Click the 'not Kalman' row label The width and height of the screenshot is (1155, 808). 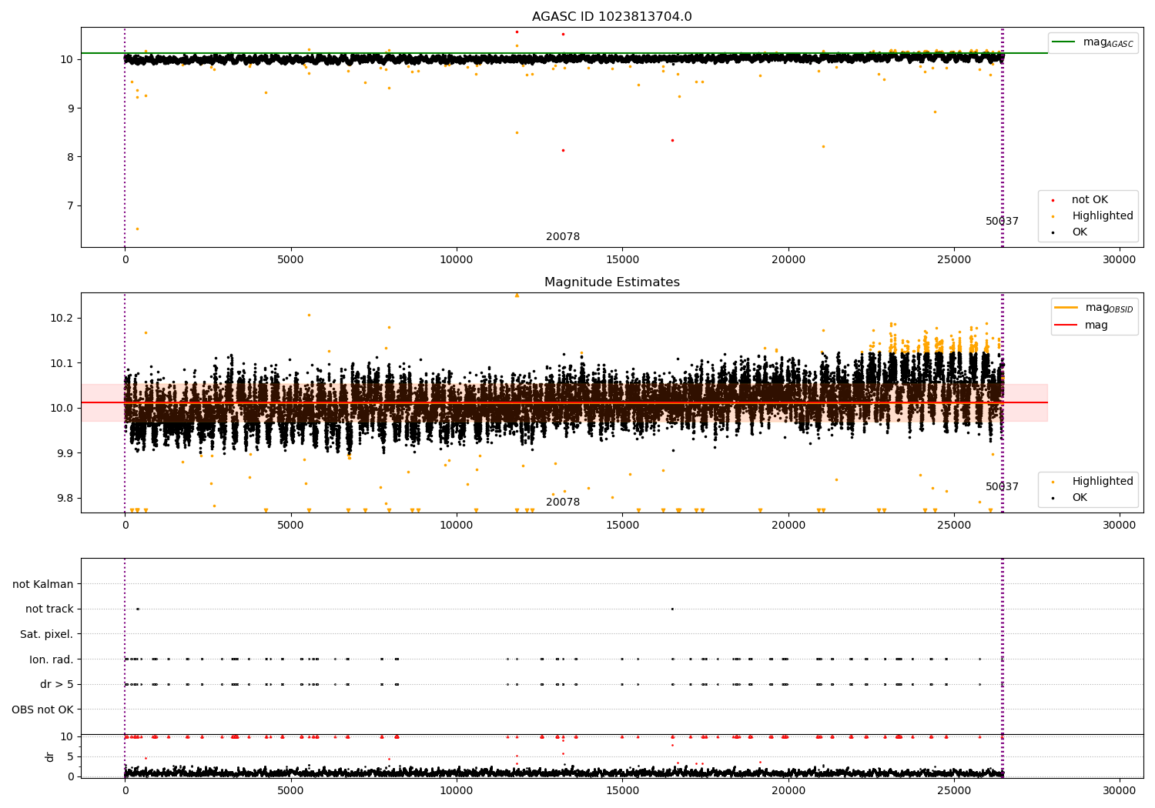pyautogui.click(x=43, y=585)
